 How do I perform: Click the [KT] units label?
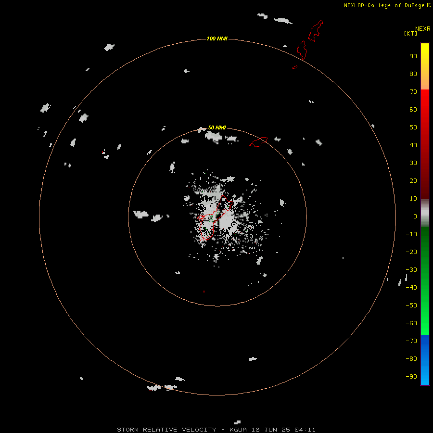[411, 33]
